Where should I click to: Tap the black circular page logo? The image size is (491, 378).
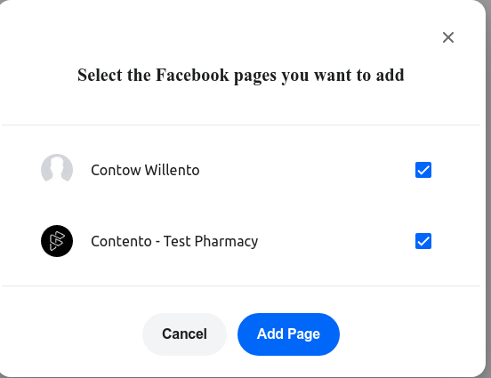pyautogui.click(x=57, y=241)
